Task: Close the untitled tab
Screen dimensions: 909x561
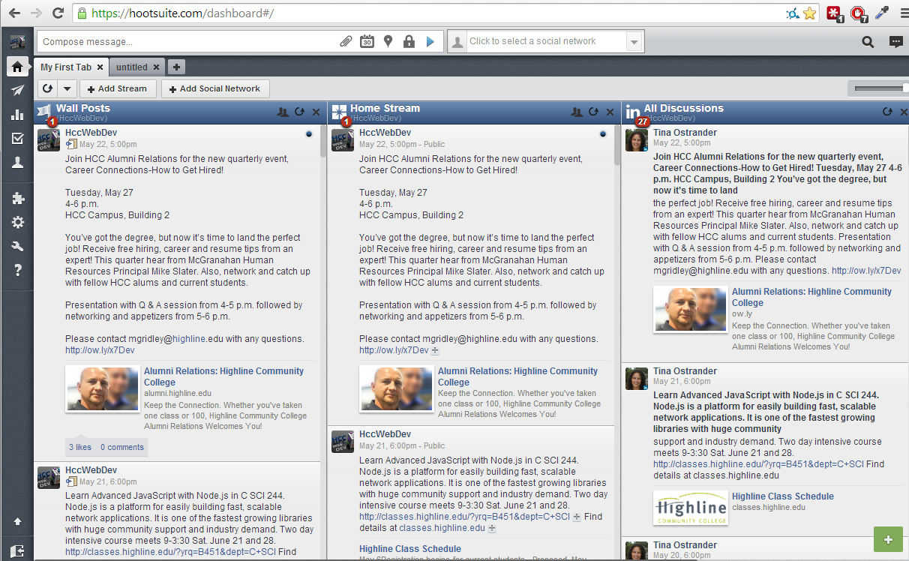Action: coord(156,67)
